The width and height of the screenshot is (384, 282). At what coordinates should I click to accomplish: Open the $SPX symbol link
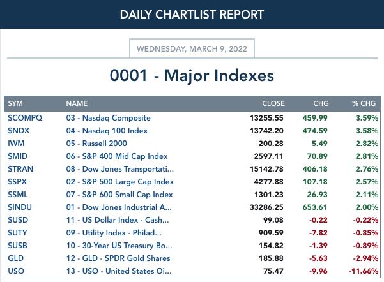tap(17, 181)
